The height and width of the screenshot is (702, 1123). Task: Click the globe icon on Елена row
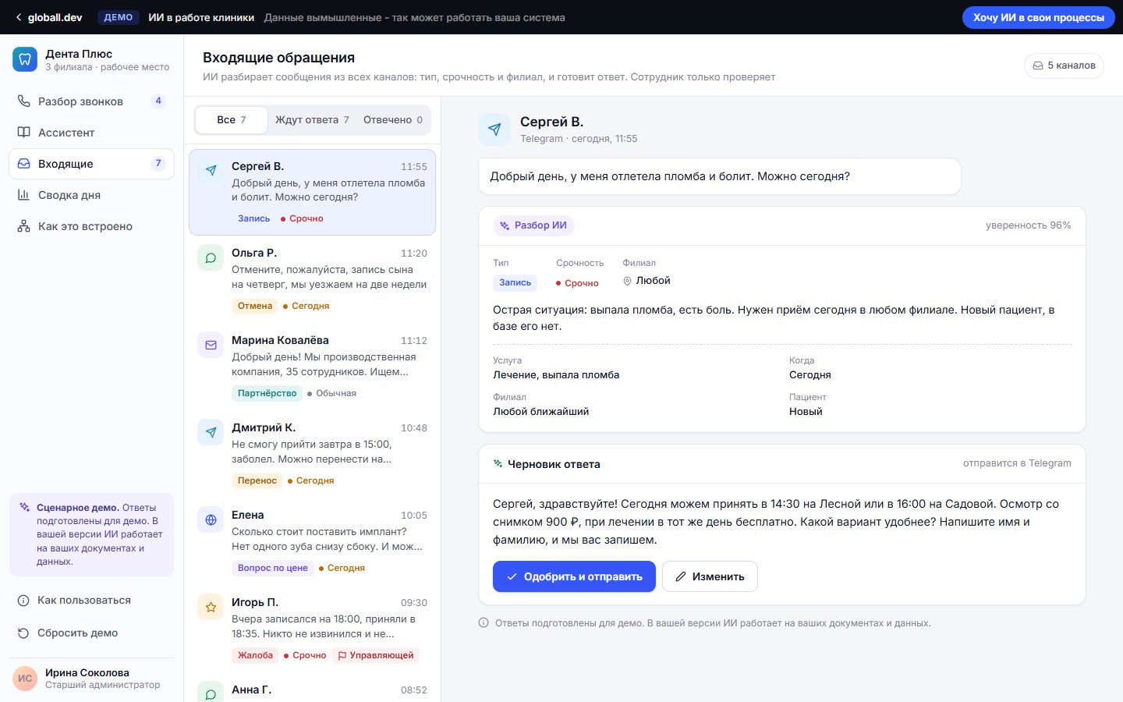211,519
